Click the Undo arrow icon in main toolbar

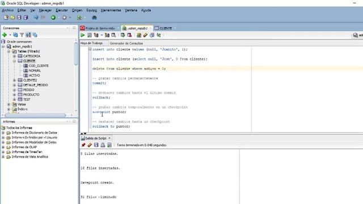pos(36,18)
